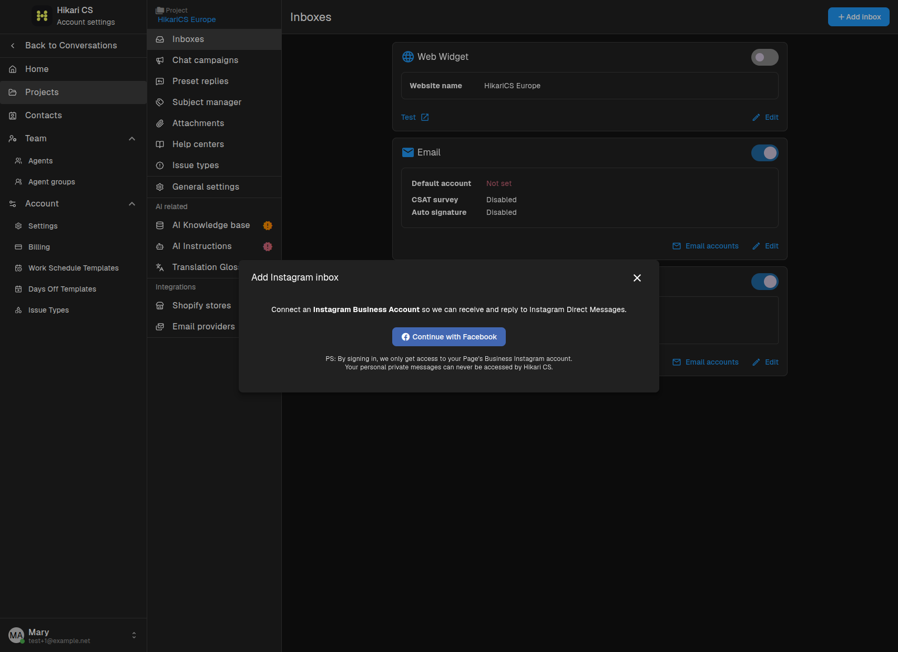Turn off the third inbox toggle
Viewport: 898px width, 652px height.
point(765,282)
